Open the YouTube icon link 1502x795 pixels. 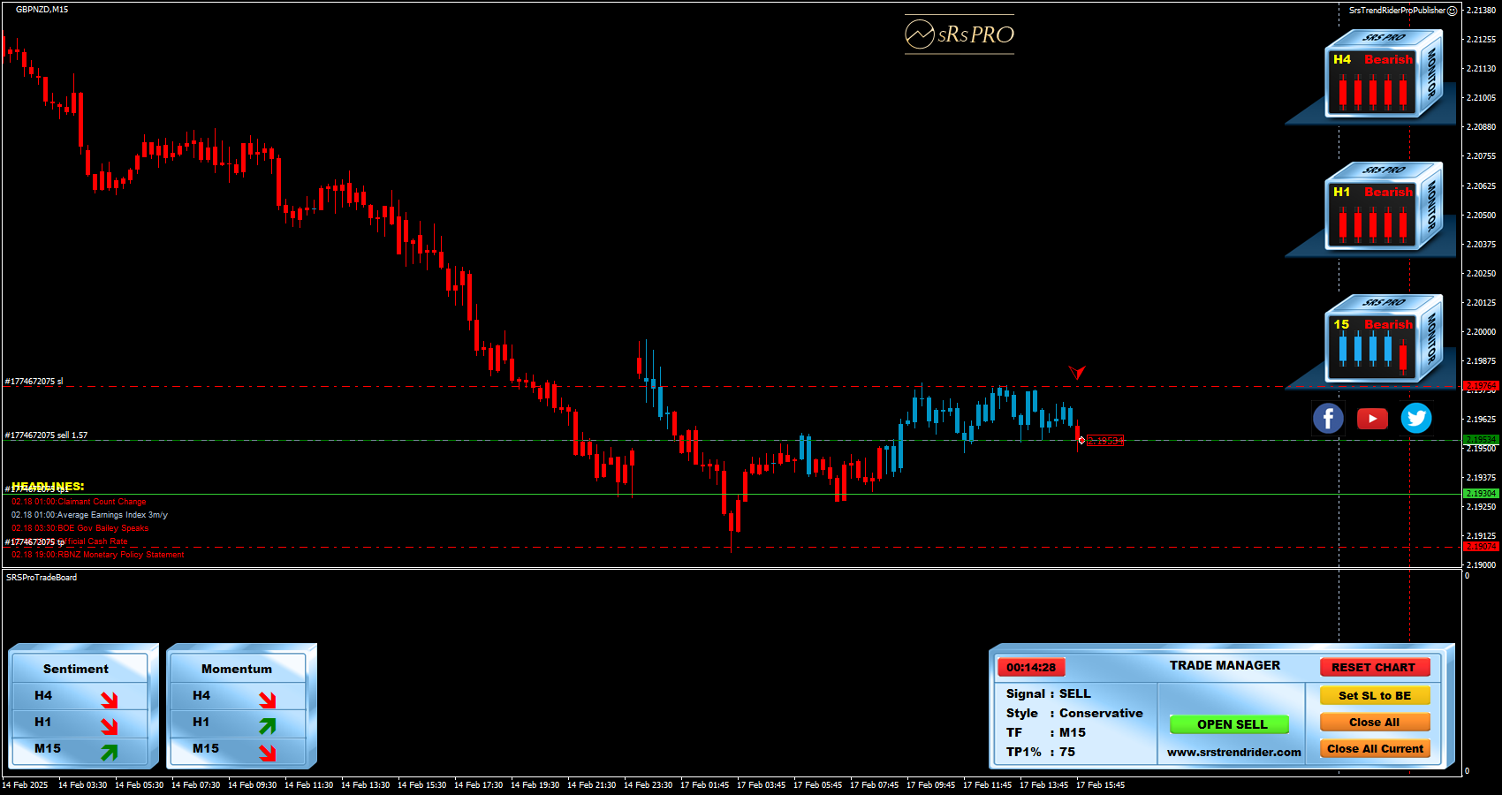[1372, 419]
